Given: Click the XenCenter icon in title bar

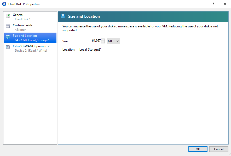Looking at the screenshot, I should [x=4, y=4].
